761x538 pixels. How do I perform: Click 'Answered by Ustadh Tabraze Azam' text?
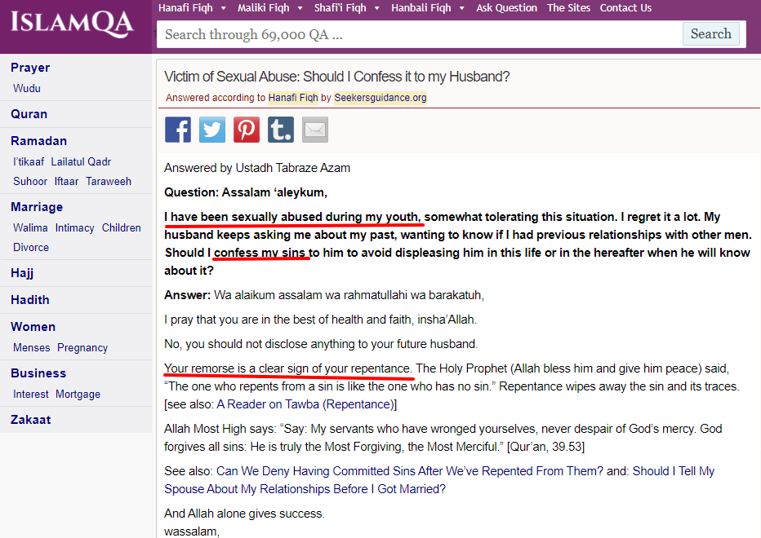pyautogui.click(x=257, y=168)
